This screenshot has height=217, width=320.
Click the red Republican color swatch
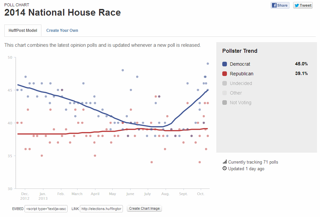coord(225,74)
